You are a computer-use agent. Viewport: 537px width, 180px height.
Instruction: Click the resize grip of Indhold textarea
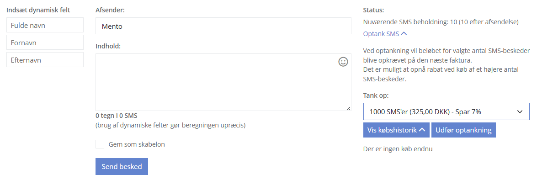pyautogui.click(x=348, y=108)
